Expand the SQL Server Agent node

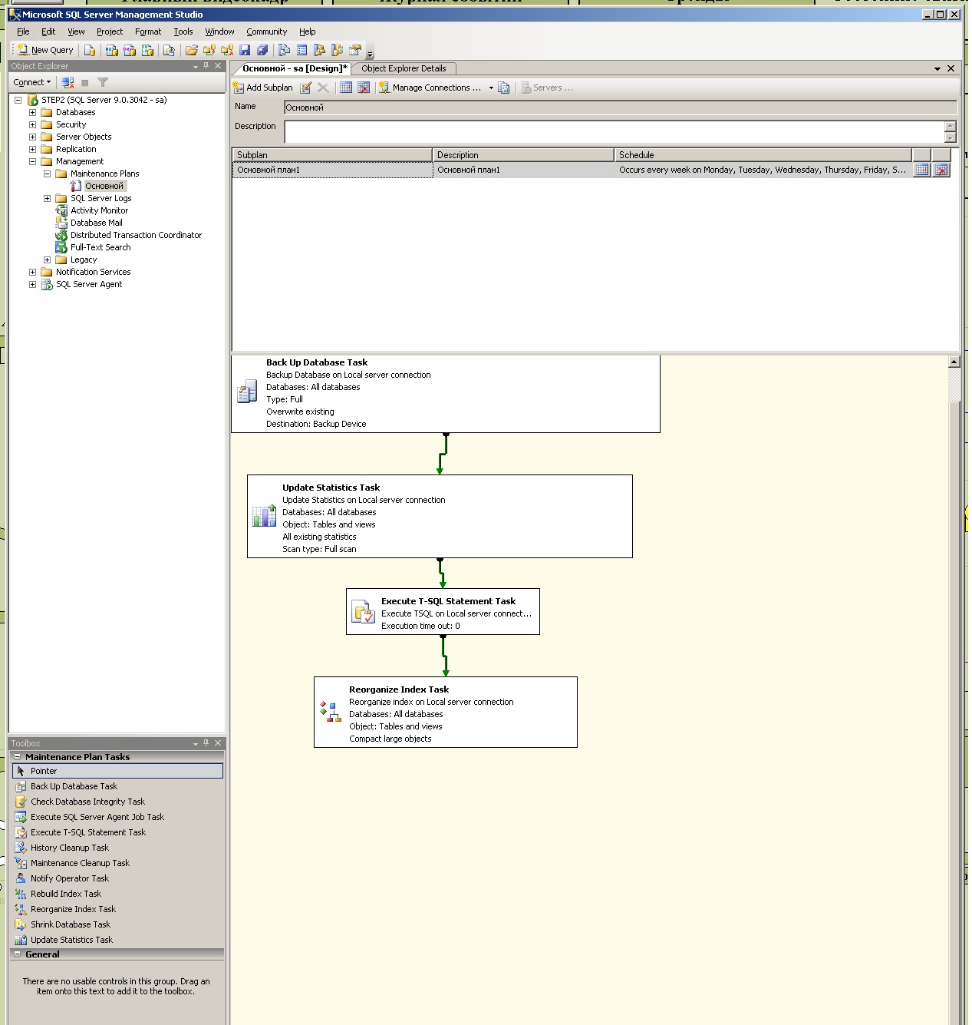32,285
